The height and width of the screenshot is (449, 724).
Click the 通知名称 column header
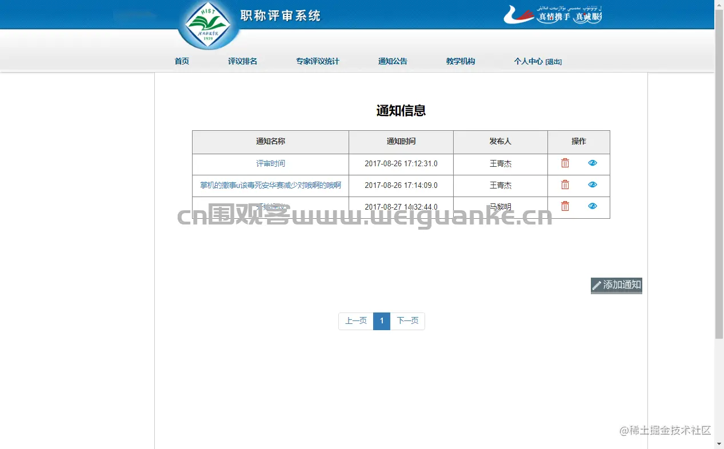pos(270,142)
